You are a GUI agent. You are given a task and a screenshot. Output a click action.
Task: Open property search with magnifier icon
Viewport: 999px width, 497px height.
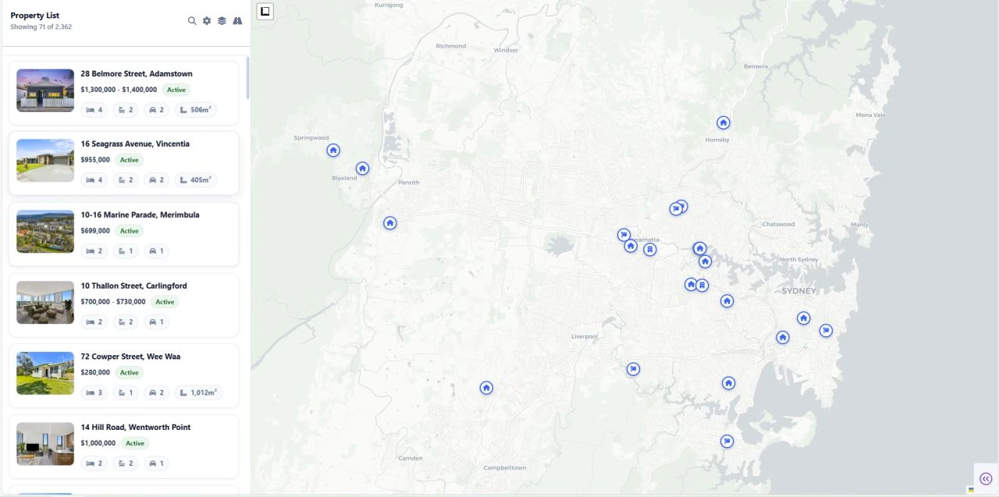(192, 21)
